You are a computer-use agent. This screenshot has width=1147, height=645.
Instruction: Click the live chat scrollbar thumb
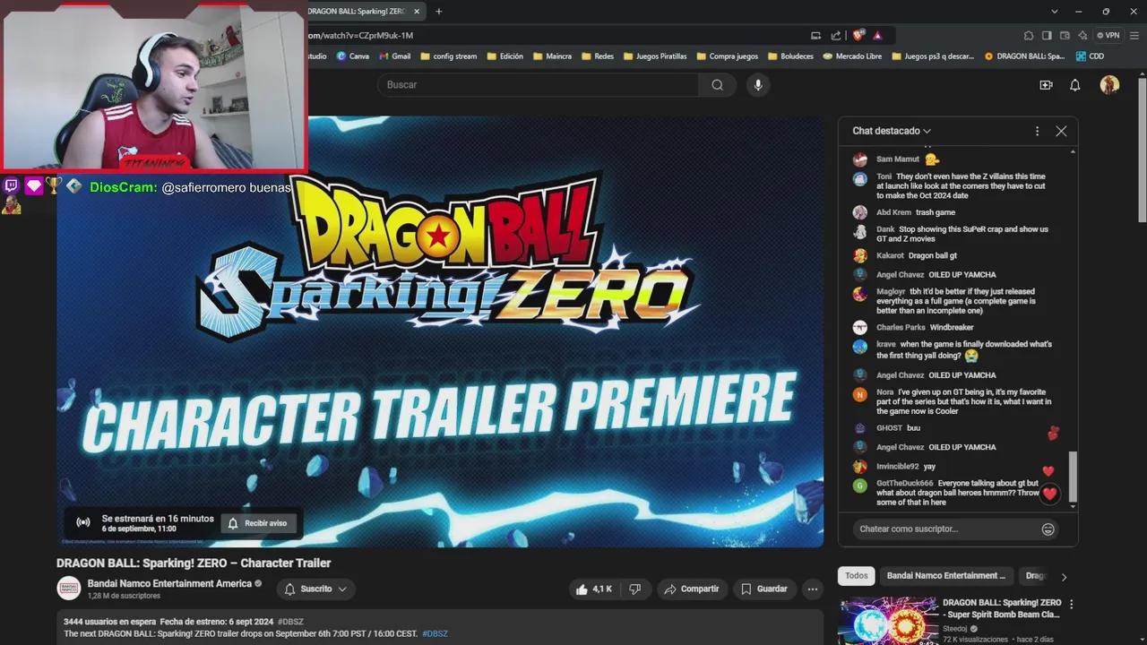[x=1072, y=477]
